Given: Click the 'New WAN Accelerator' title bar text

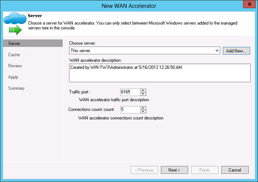Looking at the screenshot, I should pos(129,6).
